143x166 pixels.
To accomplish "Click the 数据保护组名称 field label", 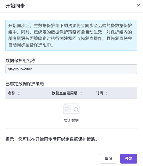I will point(20,61).
